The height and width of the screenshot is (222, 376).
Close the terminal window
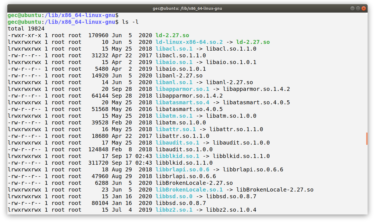(x=364, y=8)
